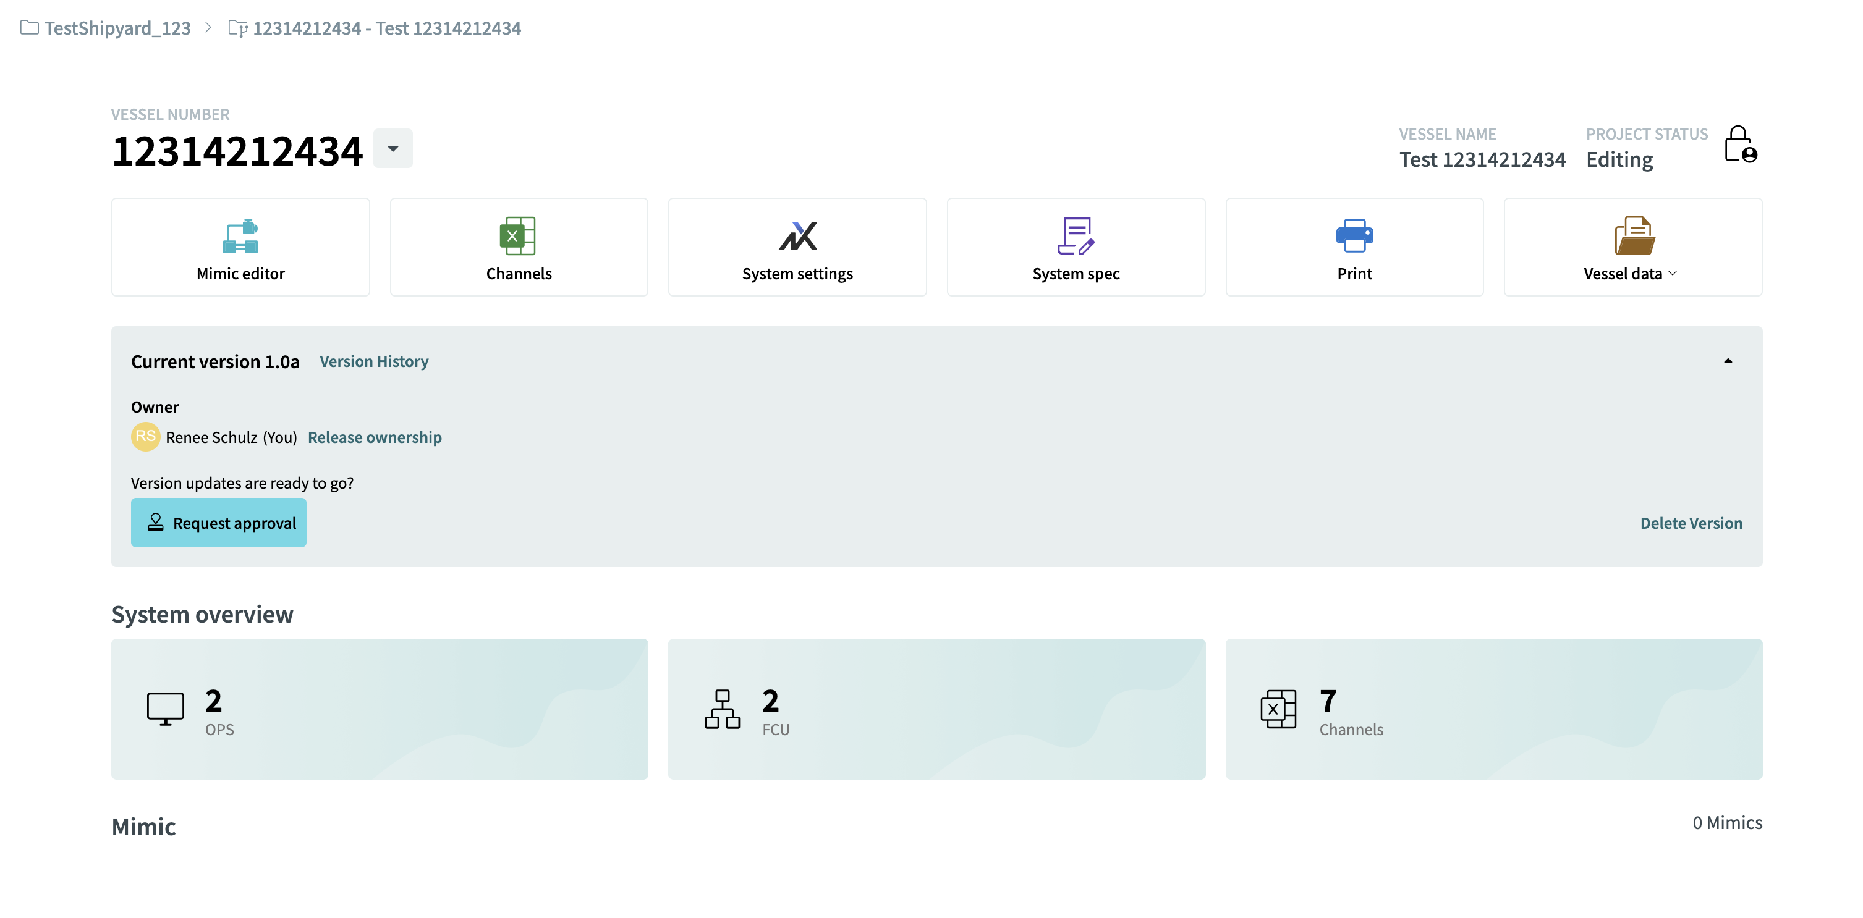Click the 0 Mimics count text

[1727, 823]
